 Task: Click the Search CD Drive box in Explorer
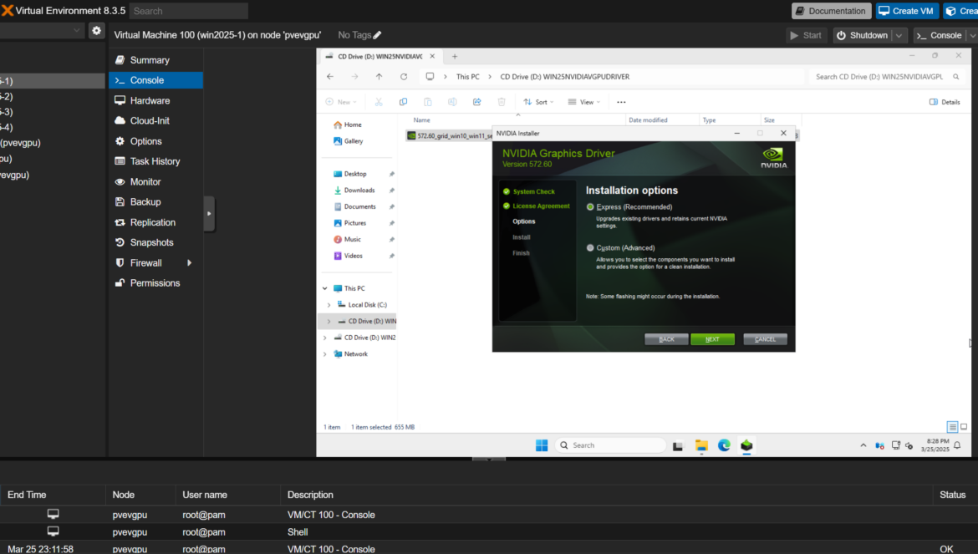point(886,77)
